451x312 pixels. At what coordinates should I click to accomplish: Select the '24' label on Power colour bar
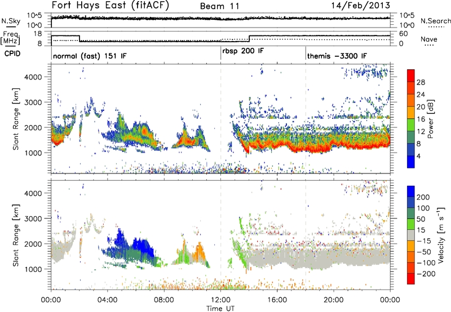pyautogui.click(x=421, y=95)
